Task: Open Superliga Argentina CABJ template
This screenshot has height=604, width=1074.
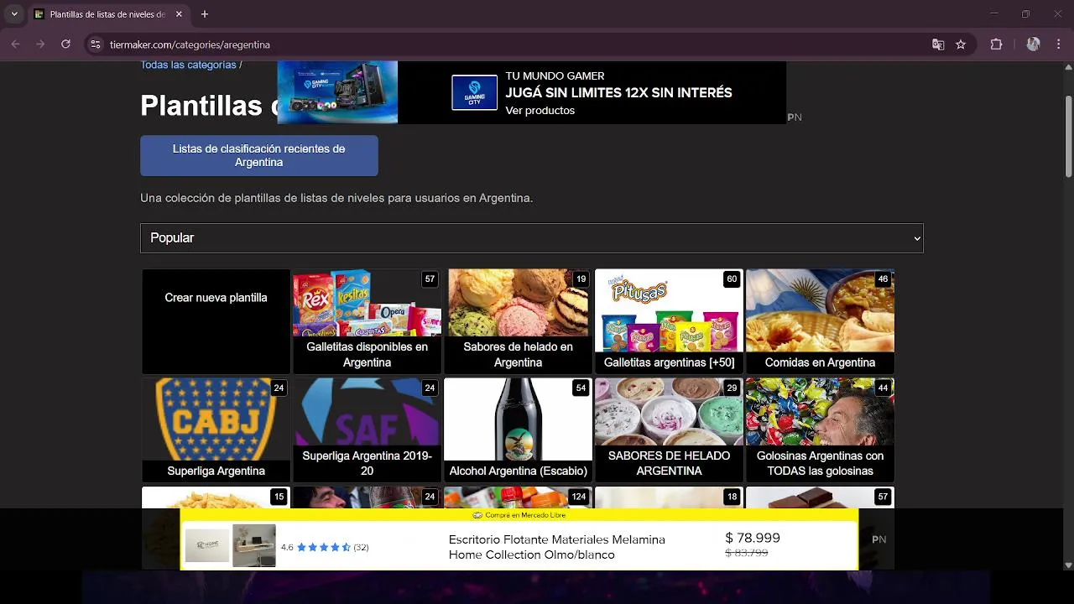Action: (216, 430)
